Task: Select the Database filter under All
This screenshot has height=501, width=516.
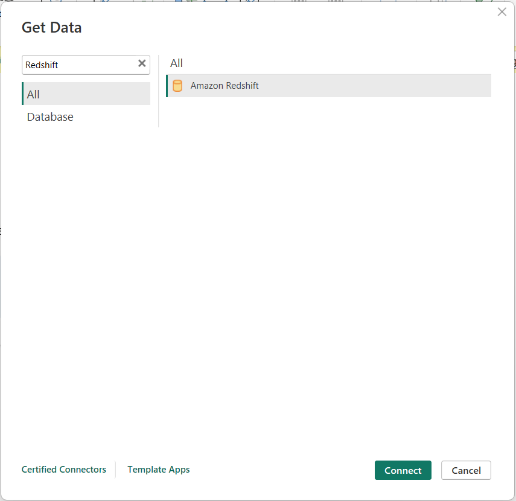Action: click(49, 116)
